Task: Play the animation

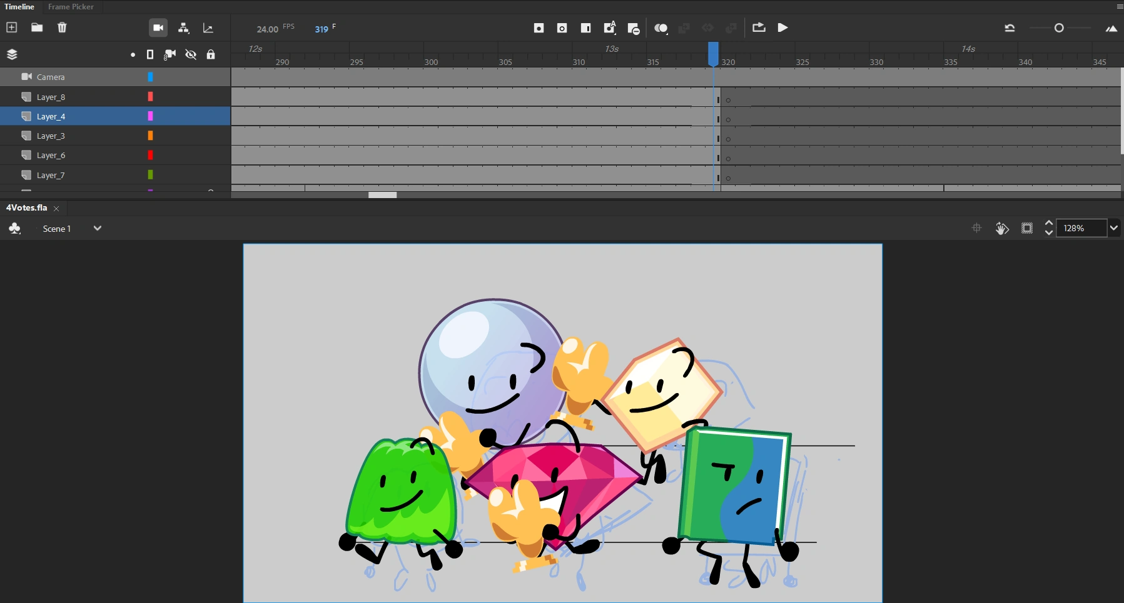Action: (783, 27)
